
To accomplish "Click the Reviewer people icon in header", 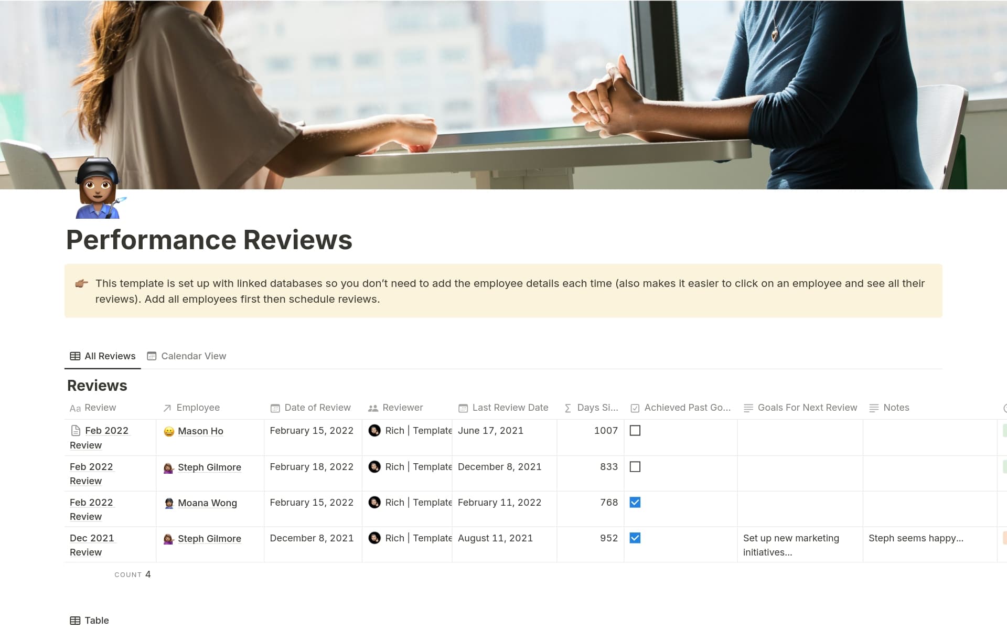I will (373, 408).
